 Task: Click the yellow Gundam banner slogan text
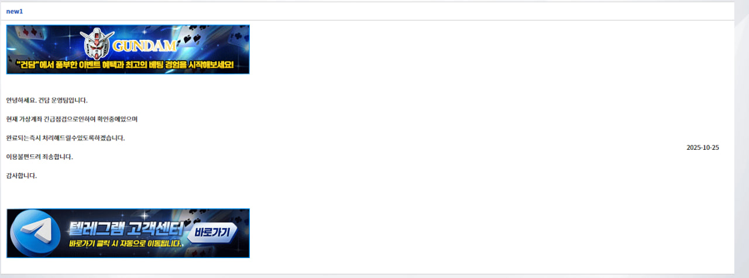click(125, 65)
